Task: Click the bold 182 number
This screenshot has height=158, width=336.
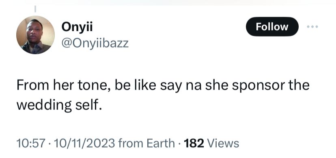Action: [x=194, y=143]
